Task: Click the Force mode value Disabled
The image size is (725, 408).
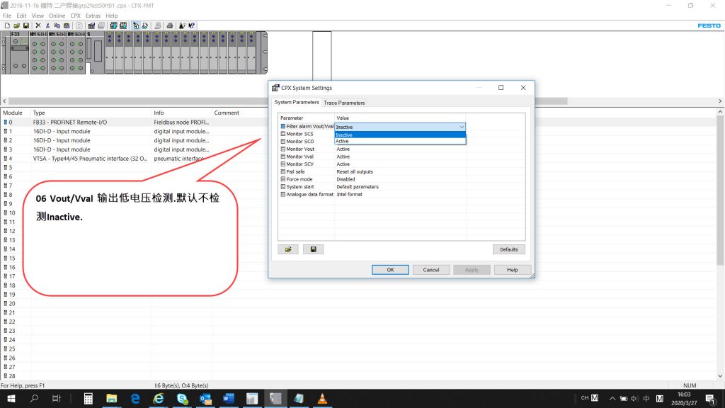Action: point(346,179)
